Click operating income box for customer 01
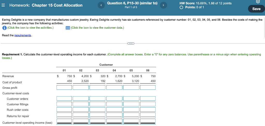Screen dimensions: 265x126 pos(64,122)
